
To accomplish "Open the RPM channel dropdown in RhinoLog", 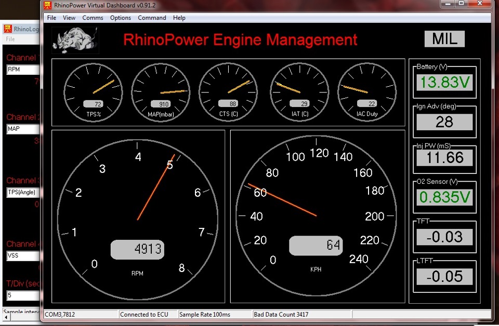I will 23,70.
